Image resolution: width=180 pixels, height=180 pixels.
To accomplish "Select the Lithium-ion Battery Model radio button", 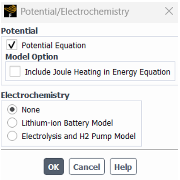I will pos(12,123).
